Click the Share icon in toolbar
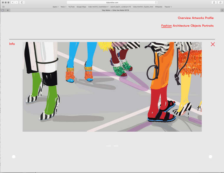Image resolution: width=224 pixels, height=173 pixels. (214, 2)
